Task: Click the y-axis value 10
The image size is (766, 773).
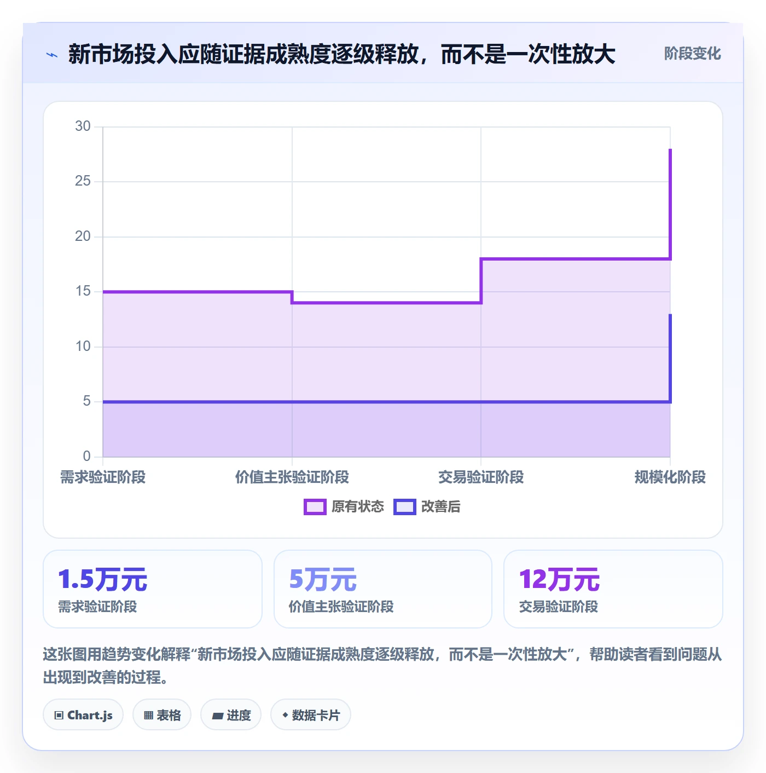Action: pyautogui.click(x=83, y=347)
